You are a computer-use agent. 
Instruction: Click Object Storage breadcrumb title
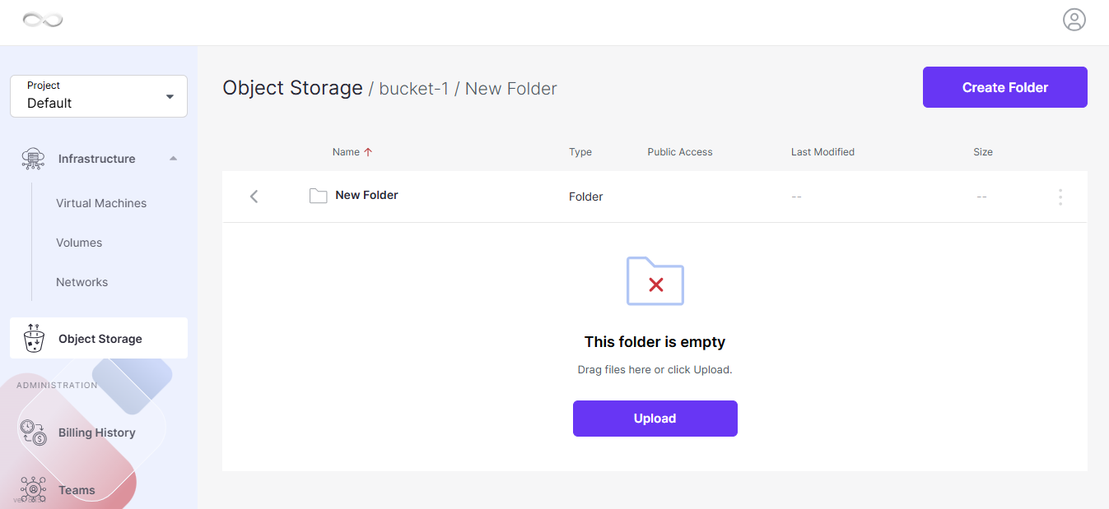click(x=292, y=88)
